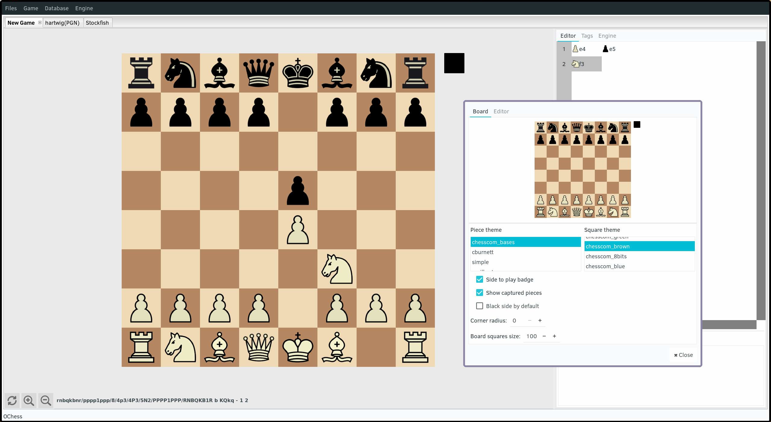The width and height of the screenshot is (771, 422).
Task: Choose chesscom_blue square theme
Action: [x=639, y=266]
